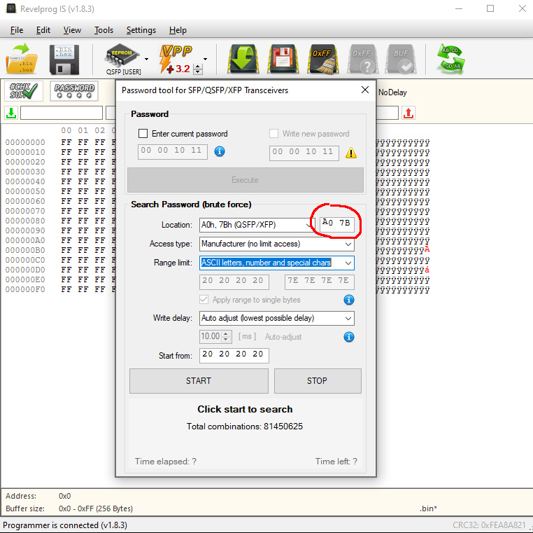533x533 pixels.
Task: Click input field next to green download arrow
Action: tap(62, 113)
